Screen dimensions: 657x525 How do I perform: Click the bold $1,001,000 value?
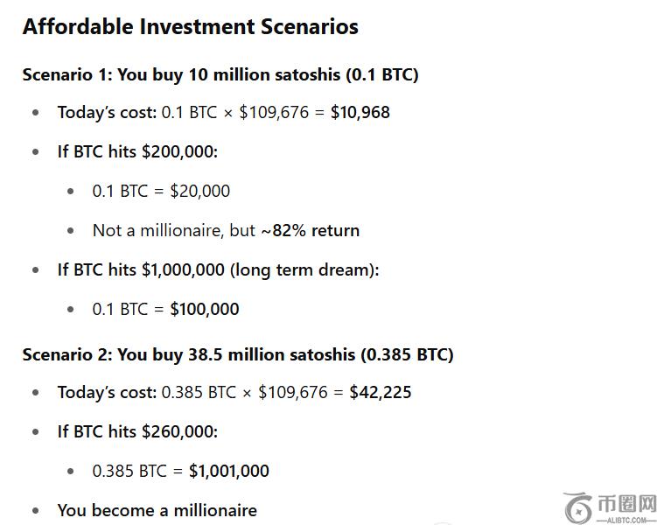click(229, 471)
